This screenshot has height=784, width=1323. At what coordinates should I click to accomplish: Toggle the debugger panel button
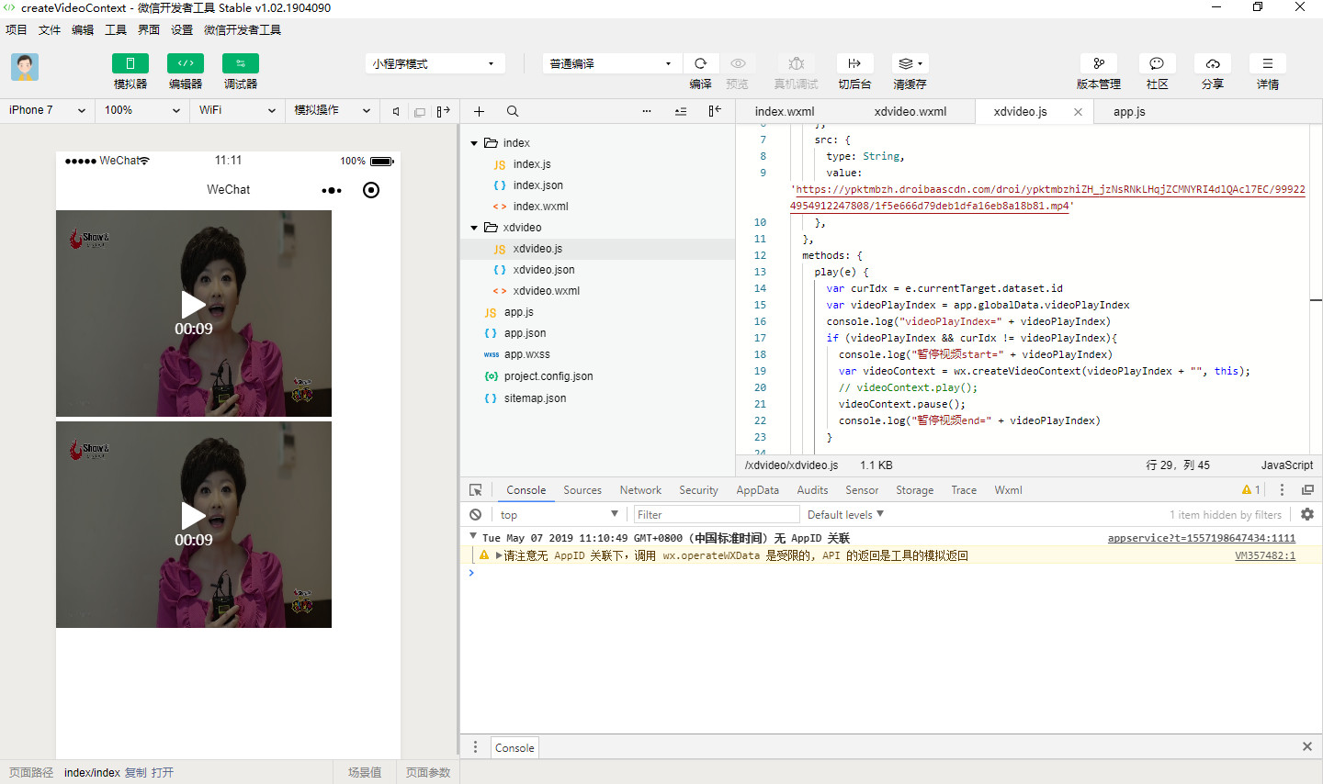tap(240, 63)
